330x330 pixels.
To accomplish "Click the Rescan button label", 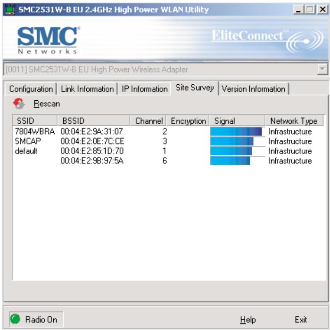I will pyautogui.click(x=47, y=104).
